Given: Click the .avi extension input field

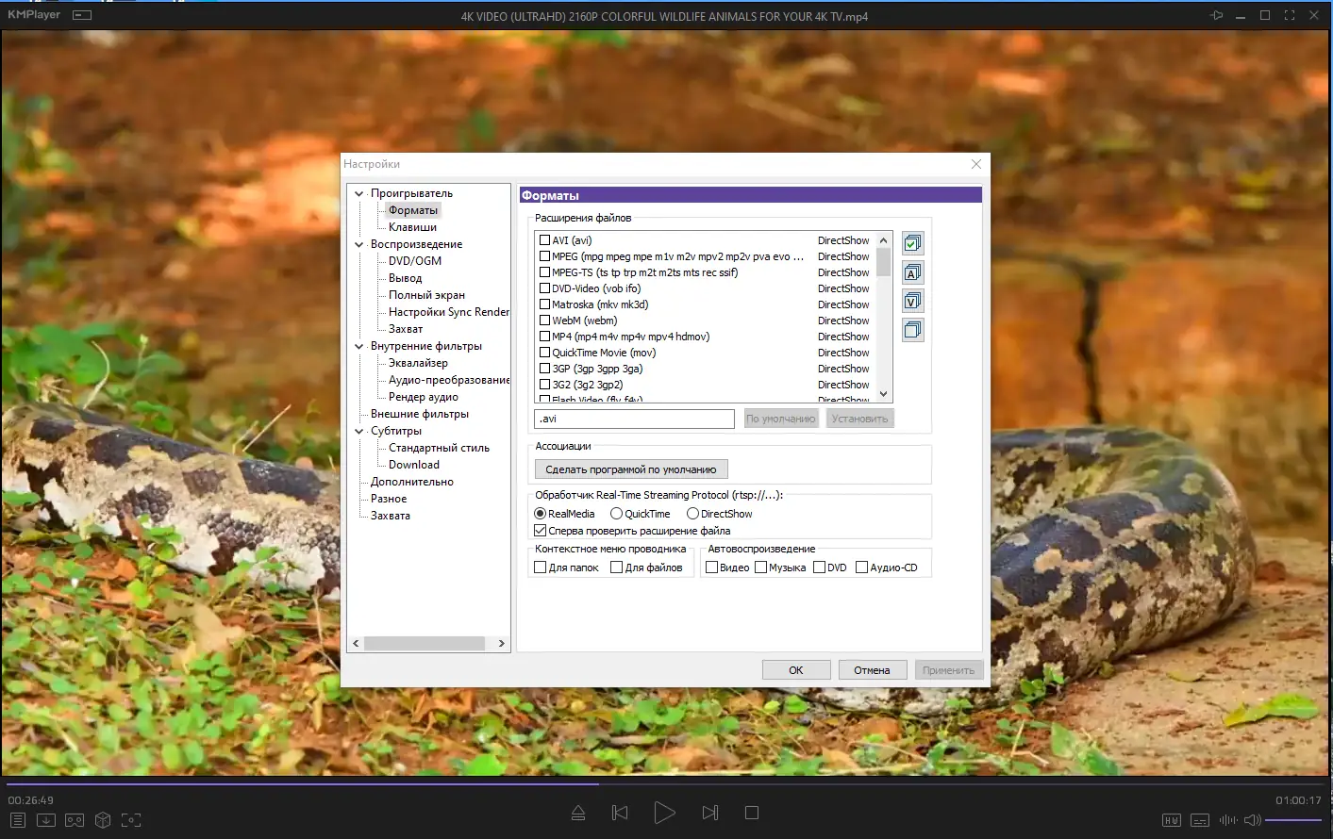Looking at the screenshot, I should click(x=634, y=419).
